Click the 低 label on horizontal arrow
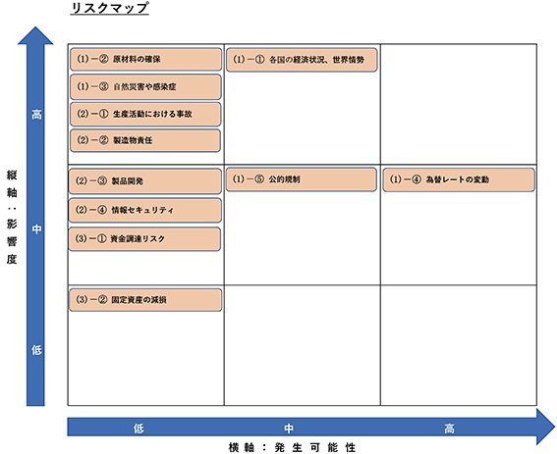The width and height of the screenshot is (557, 454). 139,429
